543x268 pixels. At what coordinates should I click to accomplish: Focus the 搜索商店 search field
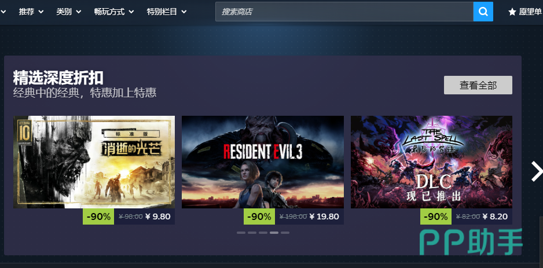pos(344,12)
